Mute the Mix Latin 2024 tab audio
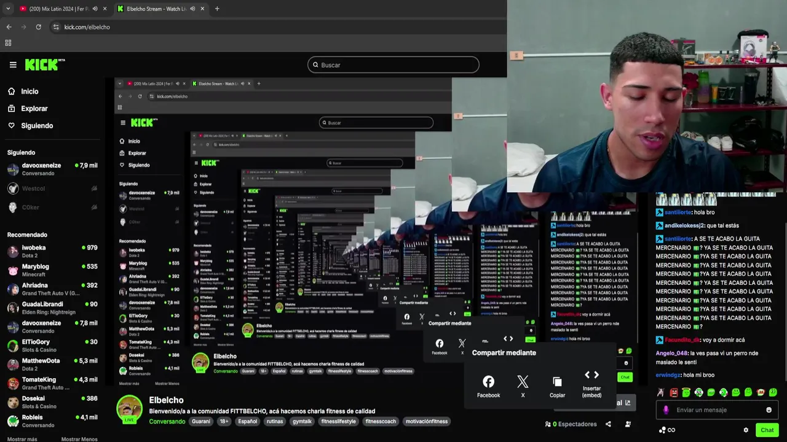This screenshot has height=442, width=787. click(x=95, y=9)
